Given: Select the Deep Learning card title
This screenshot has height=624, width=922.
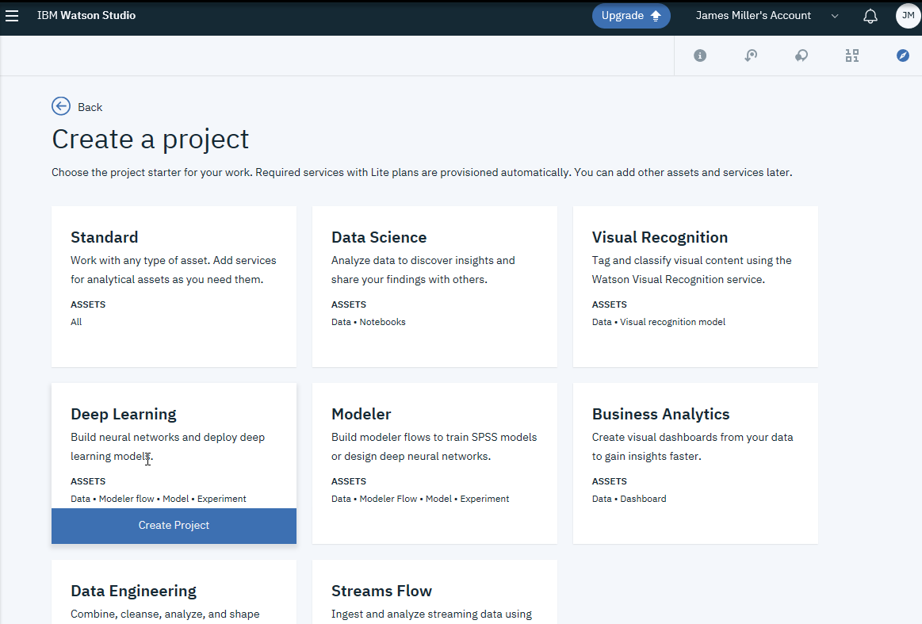Looking at the screenshot, I should coord(124,414).
